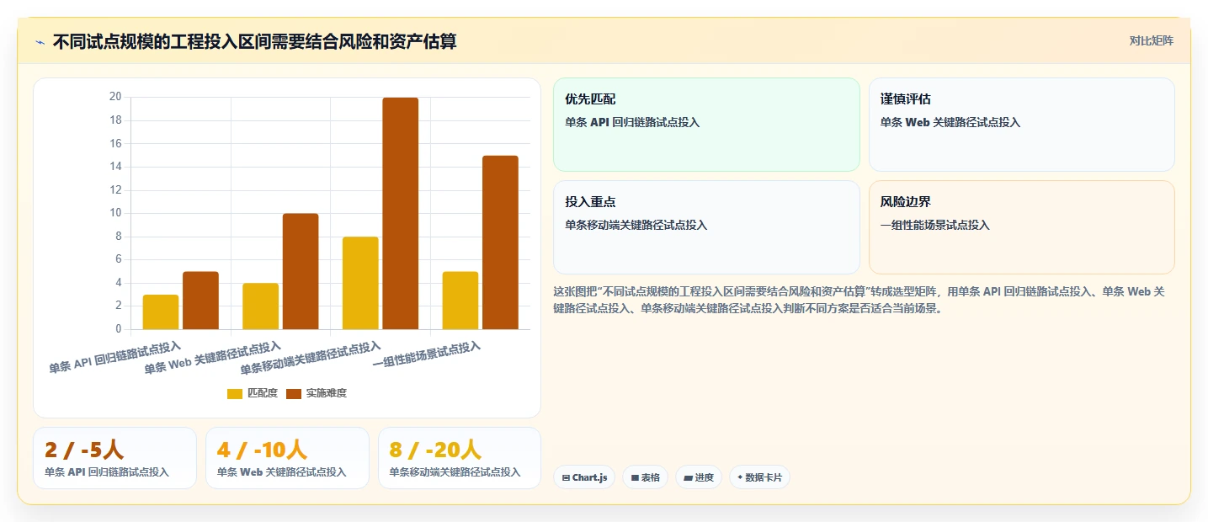Viewport: 1208px width, 522px height.
Task: Click the yellow bar for 单条 Web 关键路径试点投入
Action: [260, 306]
